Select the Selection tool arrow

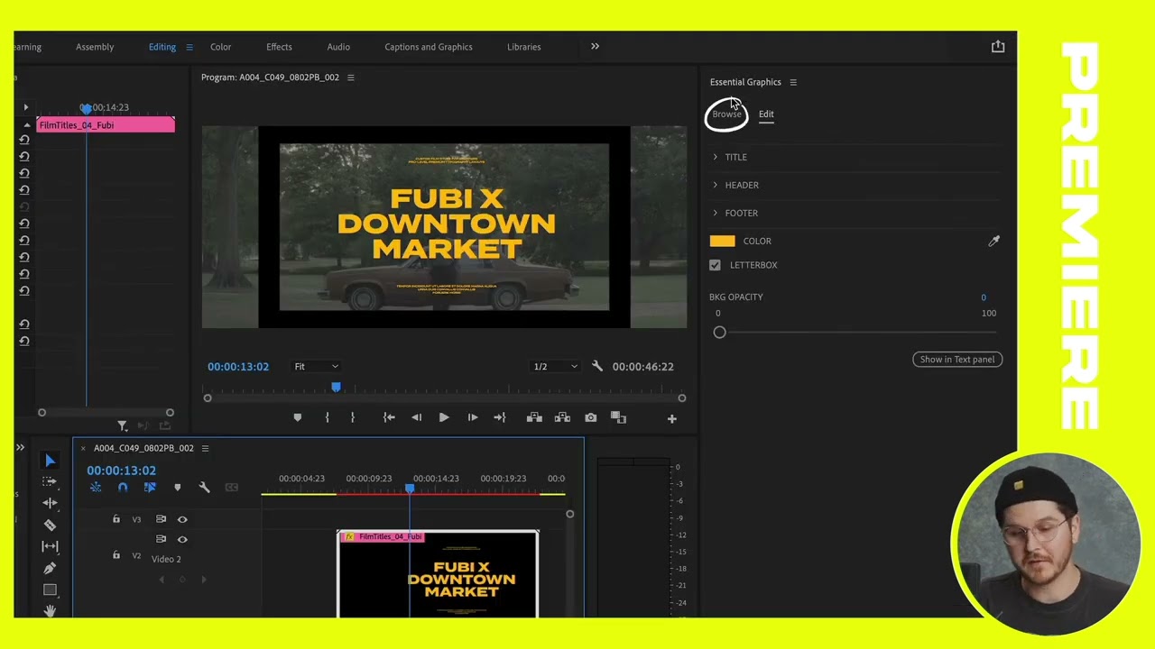tap(50, 461)
